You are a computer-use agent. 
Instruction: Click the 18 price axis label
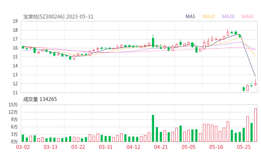tap(15, 30)
